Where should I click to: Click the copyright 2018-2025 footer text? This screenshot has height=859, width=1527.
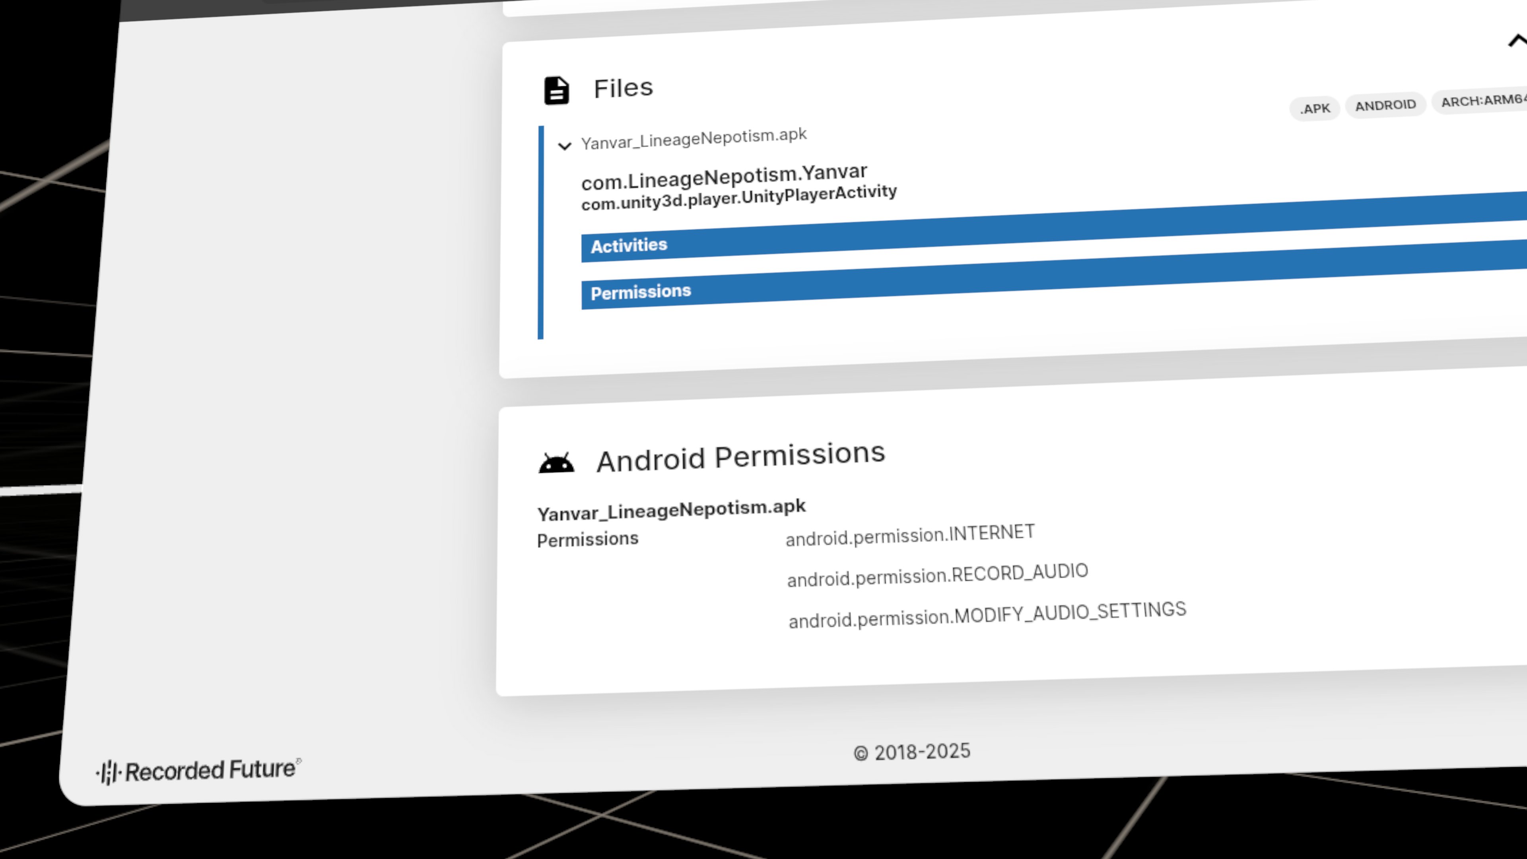[x=912, y=752]
